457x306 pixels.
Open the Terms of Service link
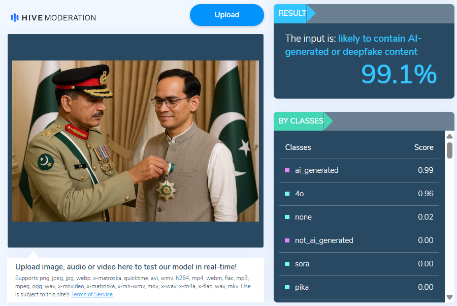(91, 294)
